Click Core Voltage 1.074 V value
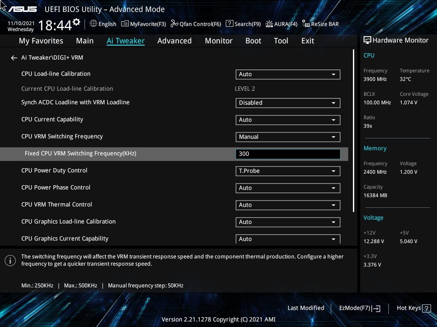Image resolution: width=437 pixels, height=327 pixels. [x=408, y=103]
